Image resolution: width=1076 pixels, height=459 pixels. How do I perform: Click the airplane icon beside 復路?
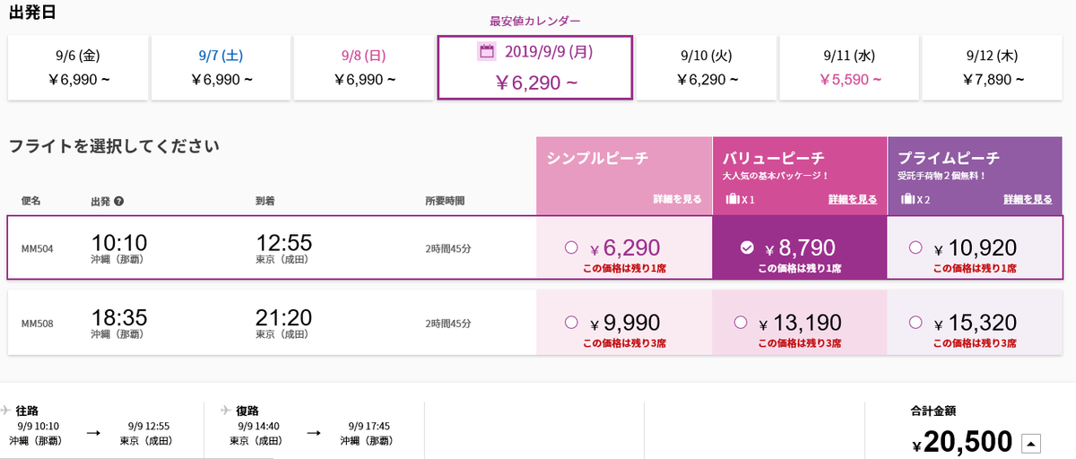click(x=225, y=409)
